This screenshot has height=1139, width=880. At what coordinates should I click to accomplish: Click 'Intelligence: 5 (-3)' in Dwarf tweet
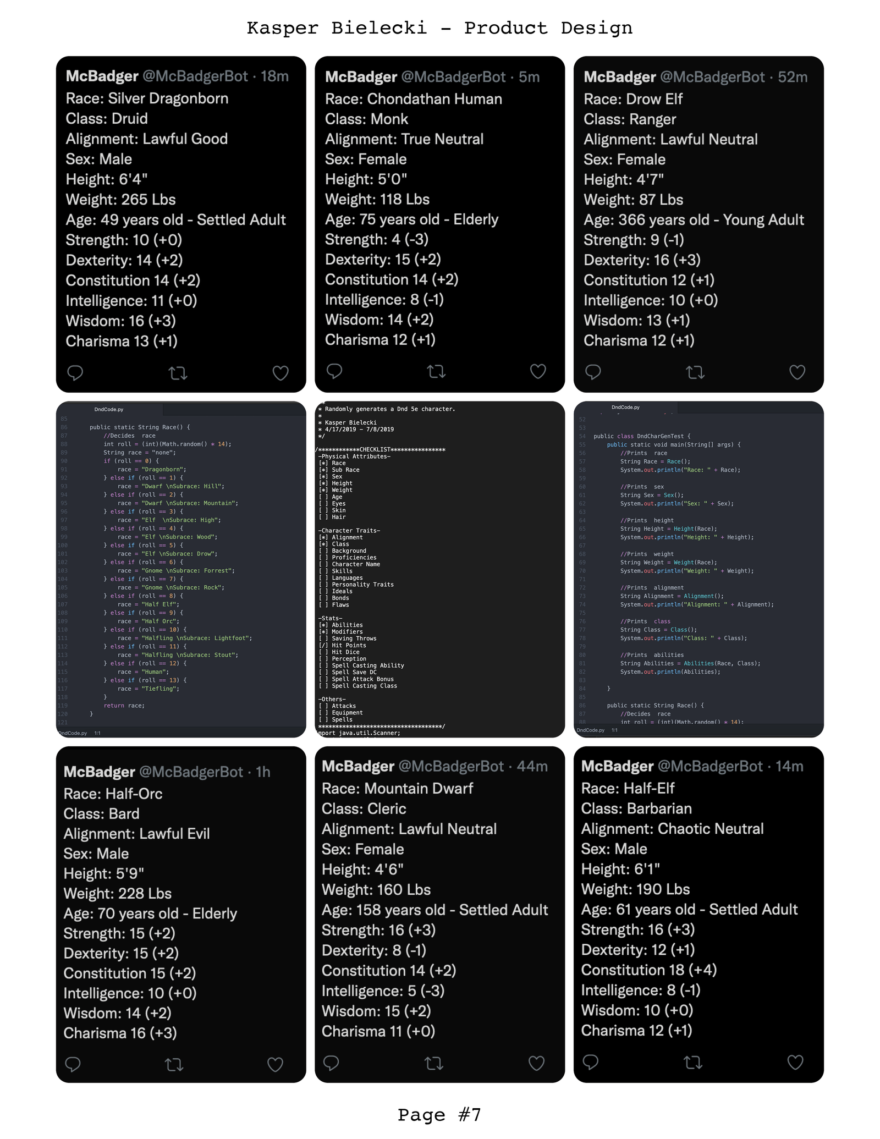point(383,991)
